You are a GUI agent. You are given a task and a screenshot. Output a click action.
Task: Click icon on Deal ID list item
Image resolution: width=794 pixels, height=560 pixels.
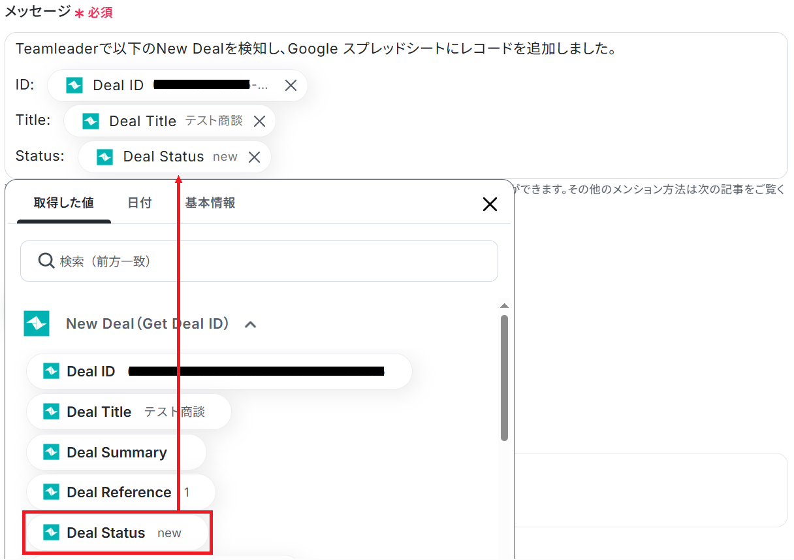coord(51,371)
